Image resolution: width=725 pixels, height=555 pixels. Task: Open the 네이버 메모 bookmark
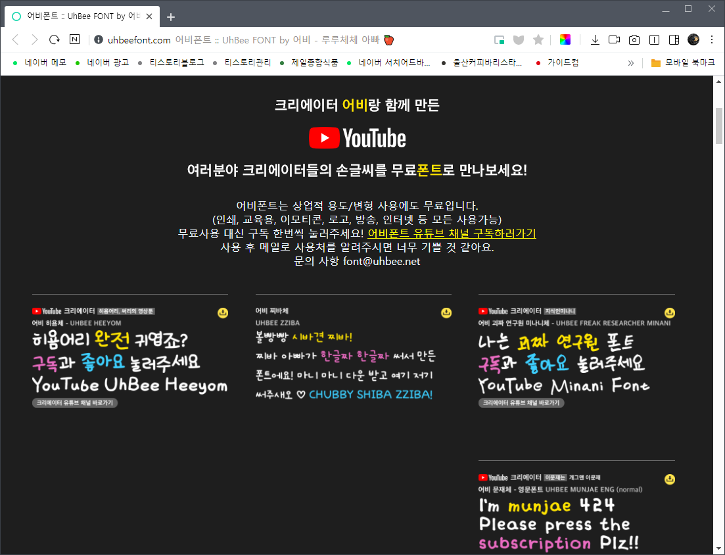(39, 62)
